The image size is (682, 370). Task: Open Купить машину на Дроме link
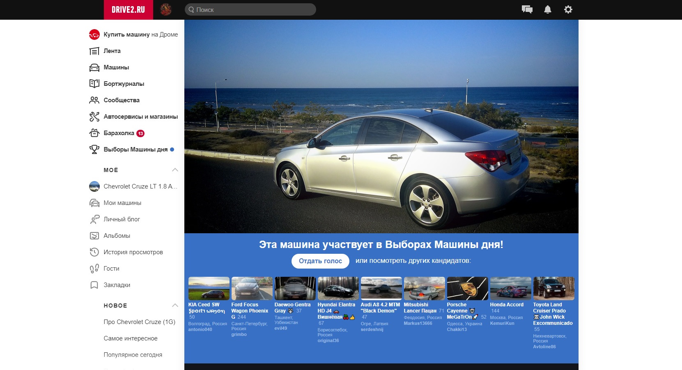141,34
